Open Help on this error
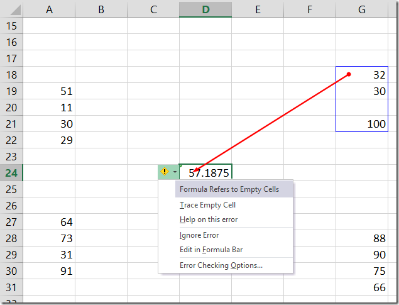This screenshot has height=305, width=399. [x=209, y=219]
